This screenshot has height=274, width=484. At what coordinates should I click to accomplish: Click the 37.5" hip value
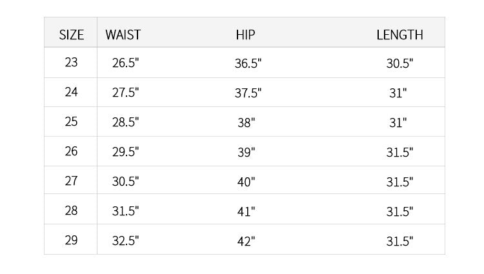248,93
